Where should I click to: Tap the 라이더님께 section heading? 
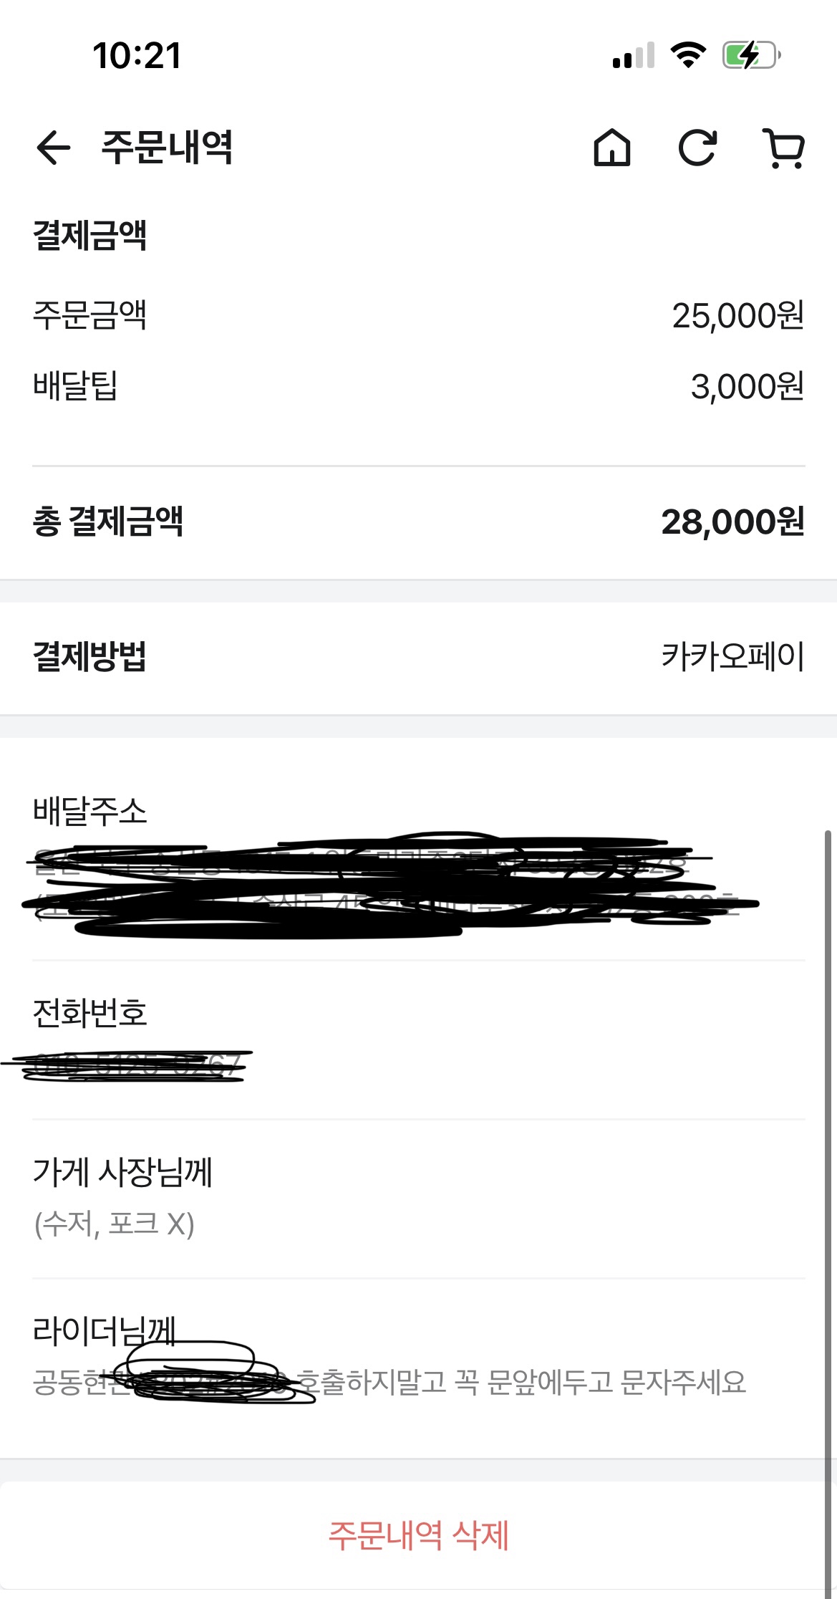click(105, 1331)
